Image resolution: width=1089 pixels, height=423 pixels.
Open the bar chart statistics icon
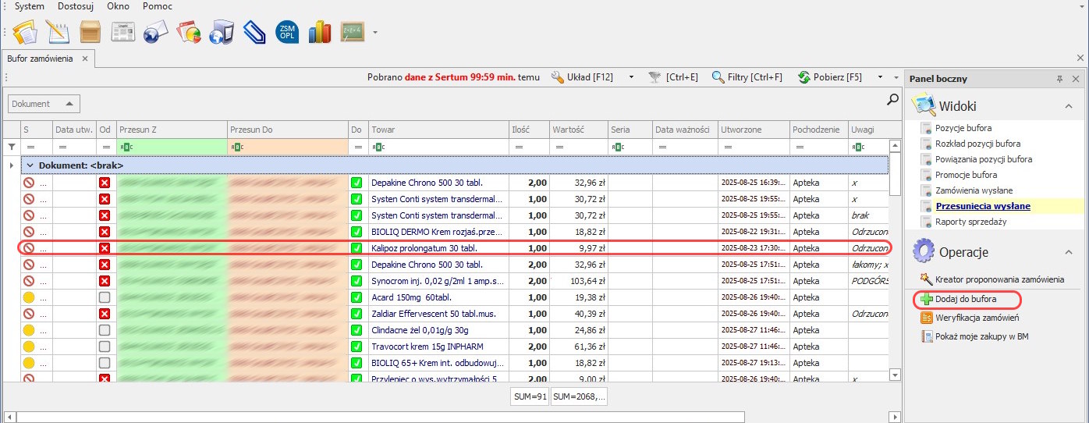click(x=320, y=32)
